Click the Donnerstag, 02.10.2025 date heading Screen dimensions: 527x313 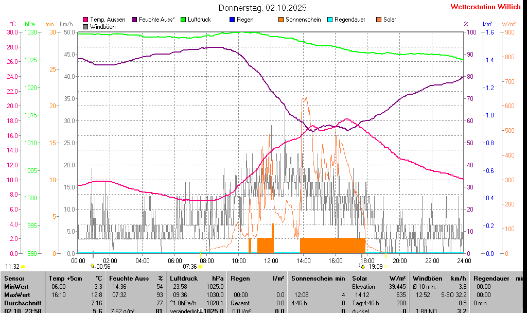(x=262, y=8)
